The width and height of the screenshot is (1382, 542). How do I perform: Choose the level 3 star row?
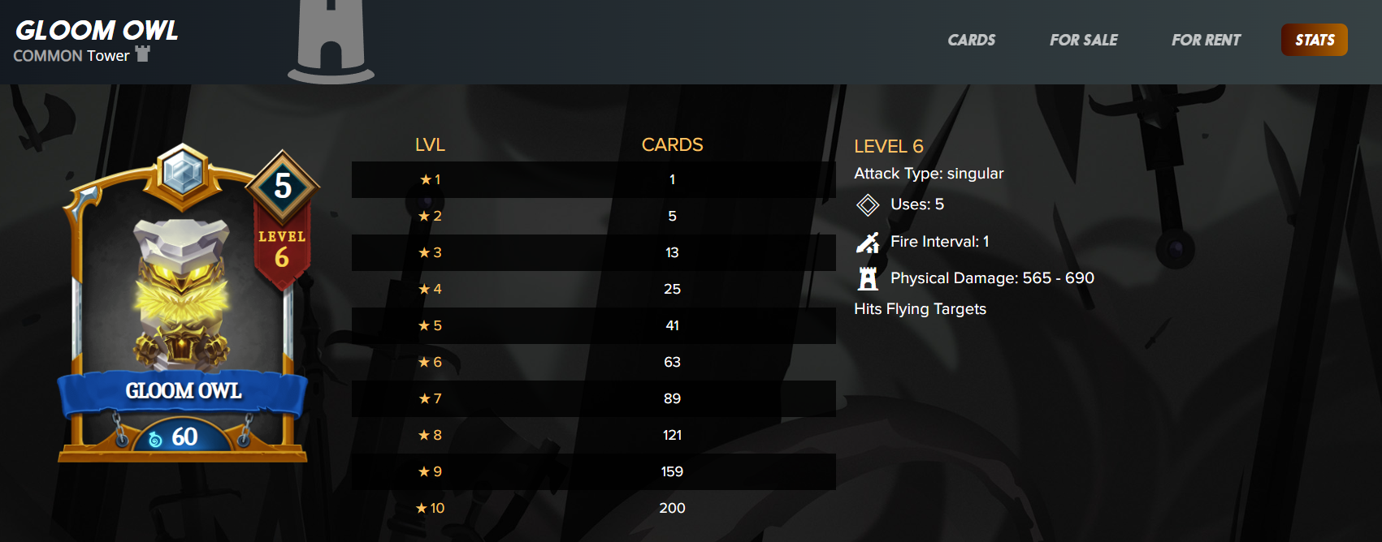click(594, 252)
